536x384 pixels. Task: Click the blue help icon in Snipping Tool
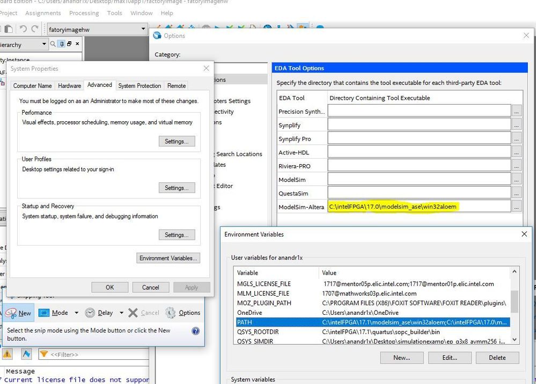[x=196, y=331]
